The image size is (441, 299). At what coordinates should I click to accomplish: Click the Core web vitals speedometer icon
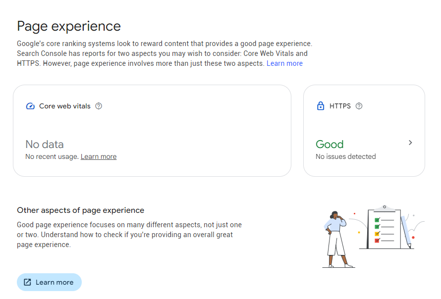(30, 106)
